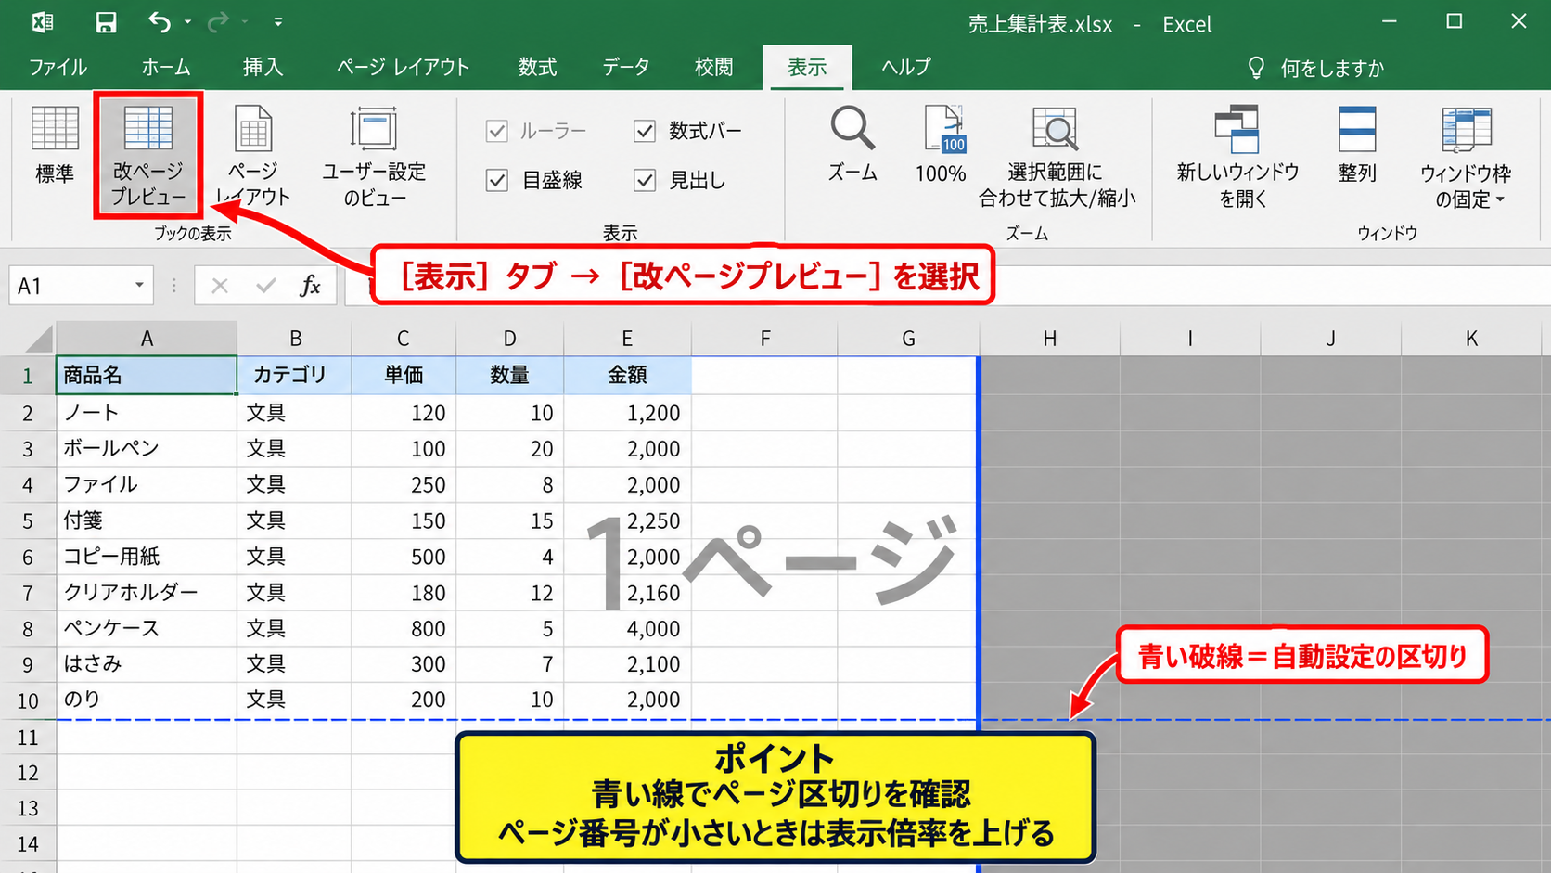
Task: Click the Save icon in title bar
Action: [106, 22]
